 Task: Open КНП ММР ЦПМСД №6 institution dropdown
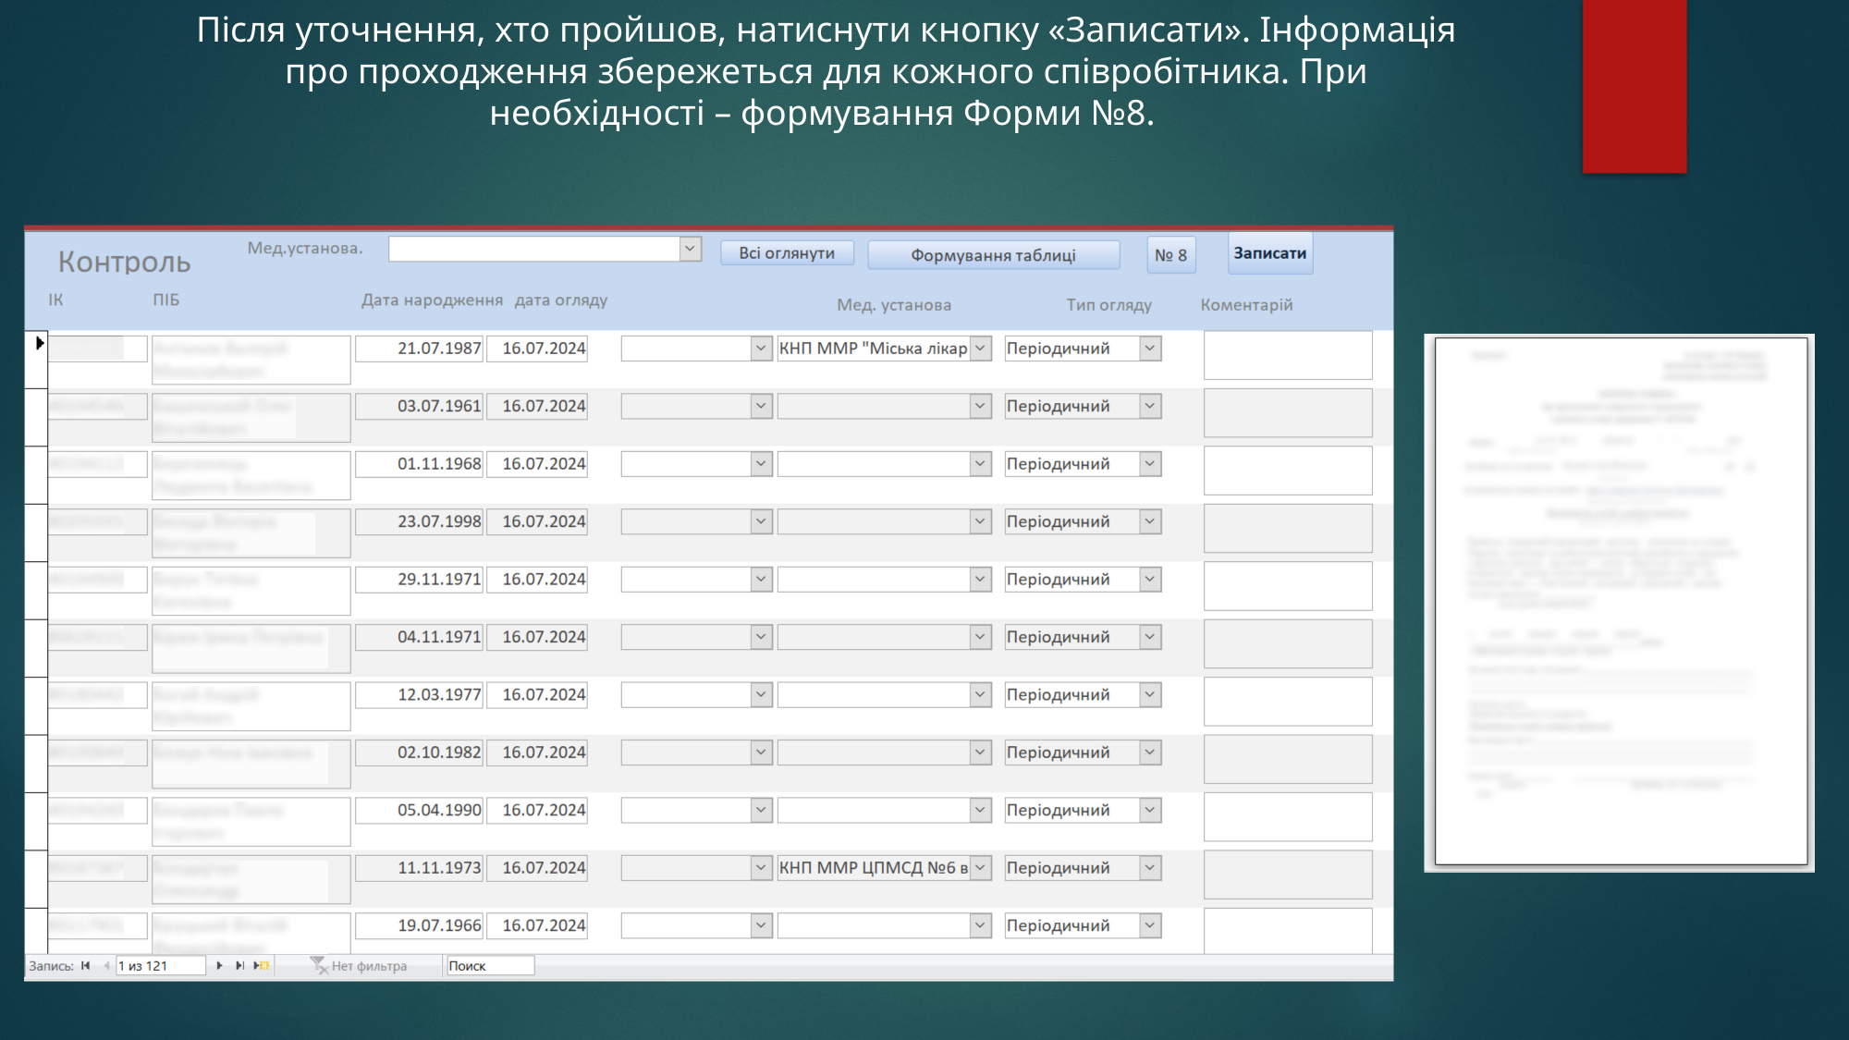pos(981,868)
